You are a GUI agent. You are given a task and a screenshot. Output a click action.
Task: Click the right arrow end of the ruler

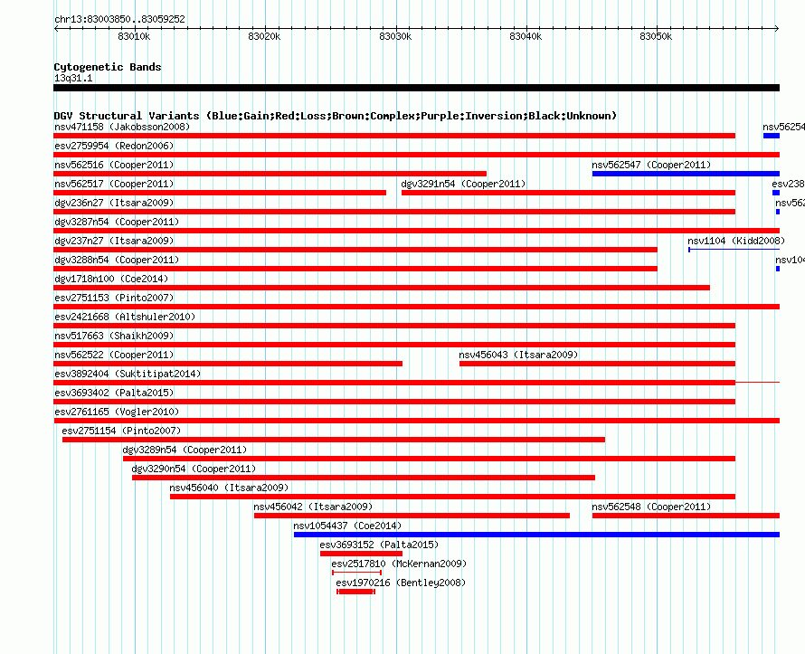(777, 28)
